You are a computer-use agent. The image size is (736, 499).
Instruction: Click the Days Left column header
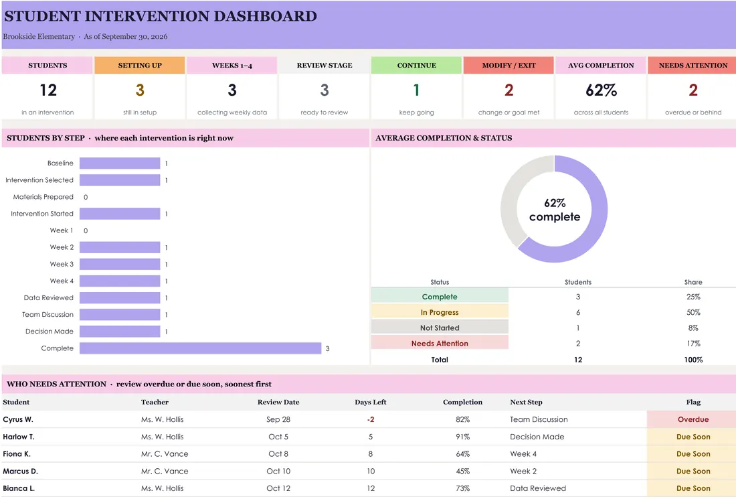pyautogui.click(x=371, y=402)
